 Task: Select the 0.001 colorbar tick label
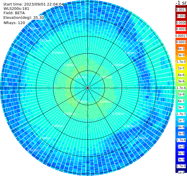coord(181,16)
